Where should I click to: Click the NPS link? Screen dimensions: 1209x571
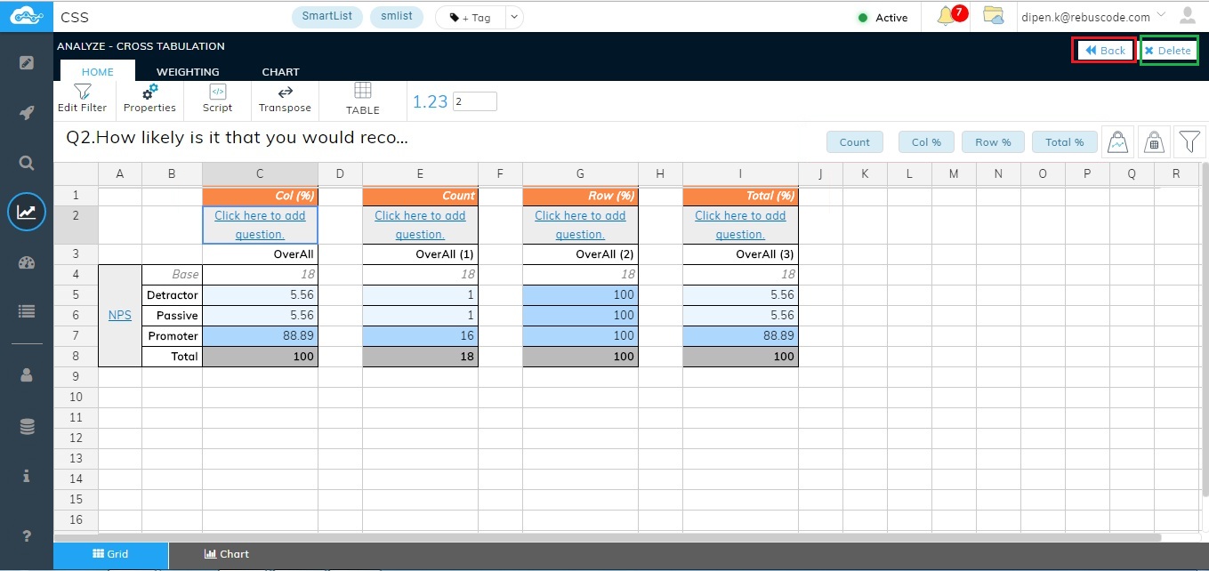click(x=119, y=315)
